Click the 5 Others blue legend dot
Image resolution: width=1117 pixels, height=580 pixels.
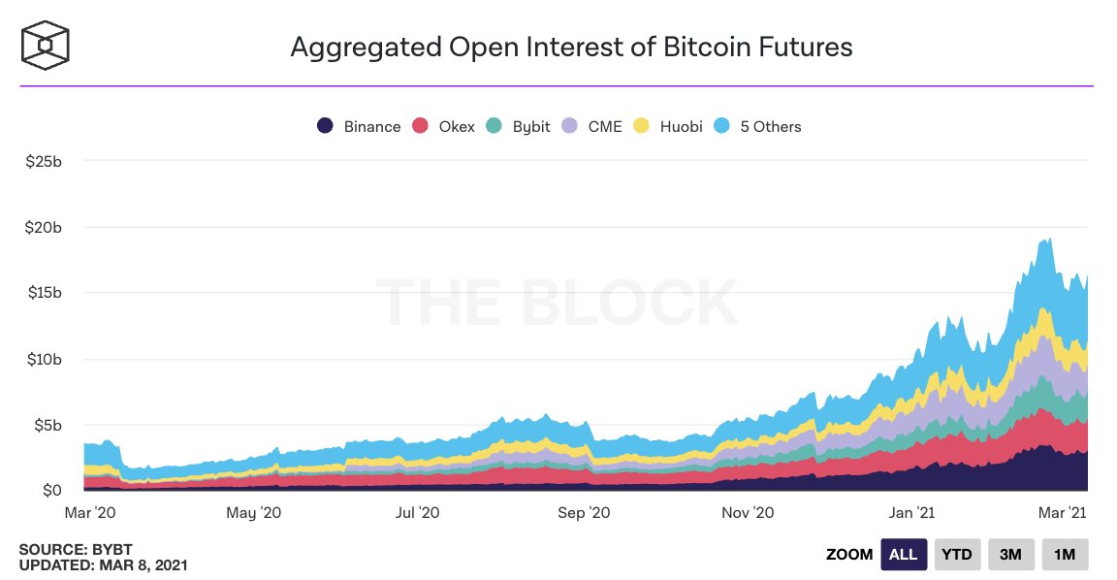pos(721,126)
